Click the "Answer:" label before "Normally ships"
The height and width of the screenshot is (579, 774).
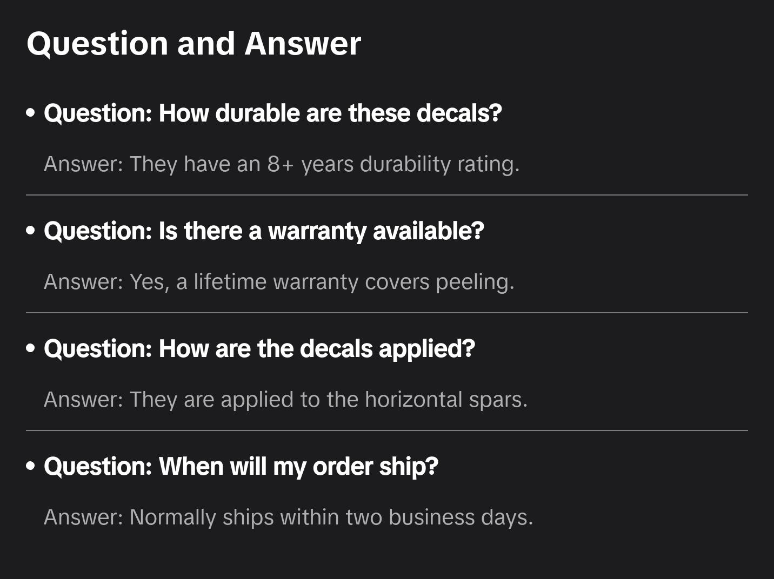point(84,517)
